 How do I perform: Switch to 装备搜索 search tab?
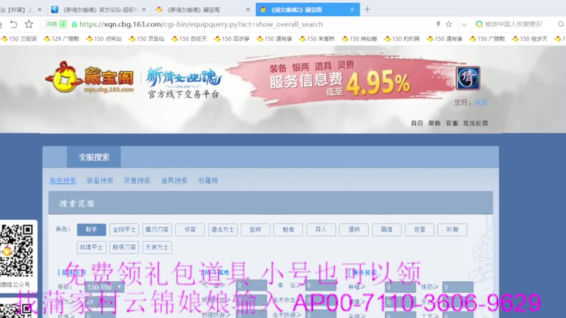click(x=99, y=181)
